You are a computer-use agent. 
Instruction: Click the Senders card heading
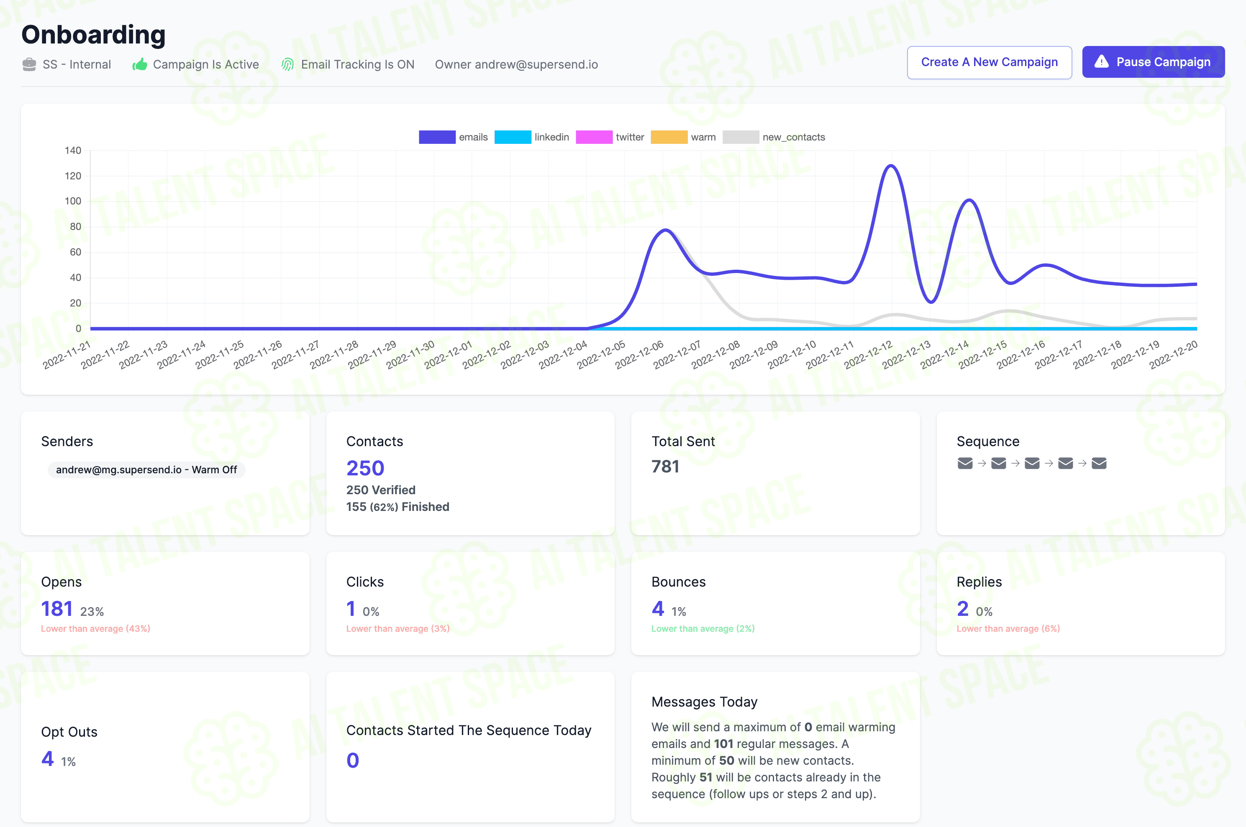[x=67, y=442]
